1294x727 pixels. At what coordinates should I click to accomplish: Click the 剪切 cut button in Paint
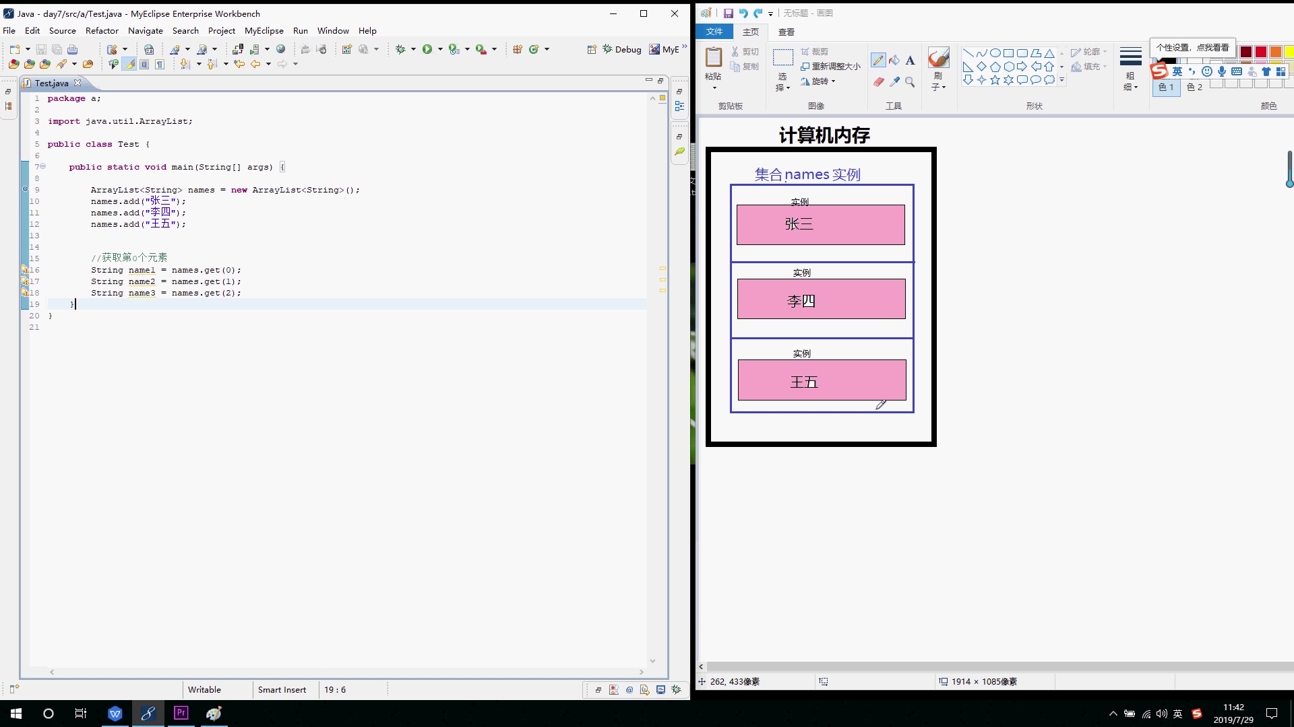[745, 51]
